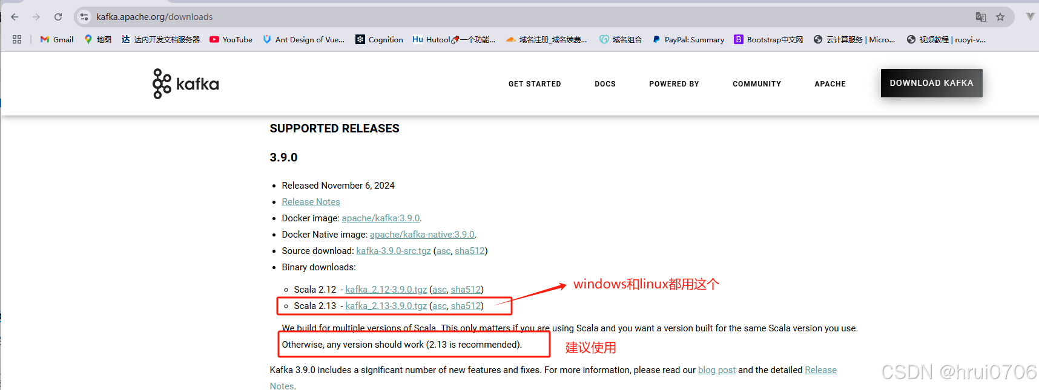This screenshot has width=1039, height=390.
Task: Click the Released November 6, 2024 text
Action: [x=338, y=186]
